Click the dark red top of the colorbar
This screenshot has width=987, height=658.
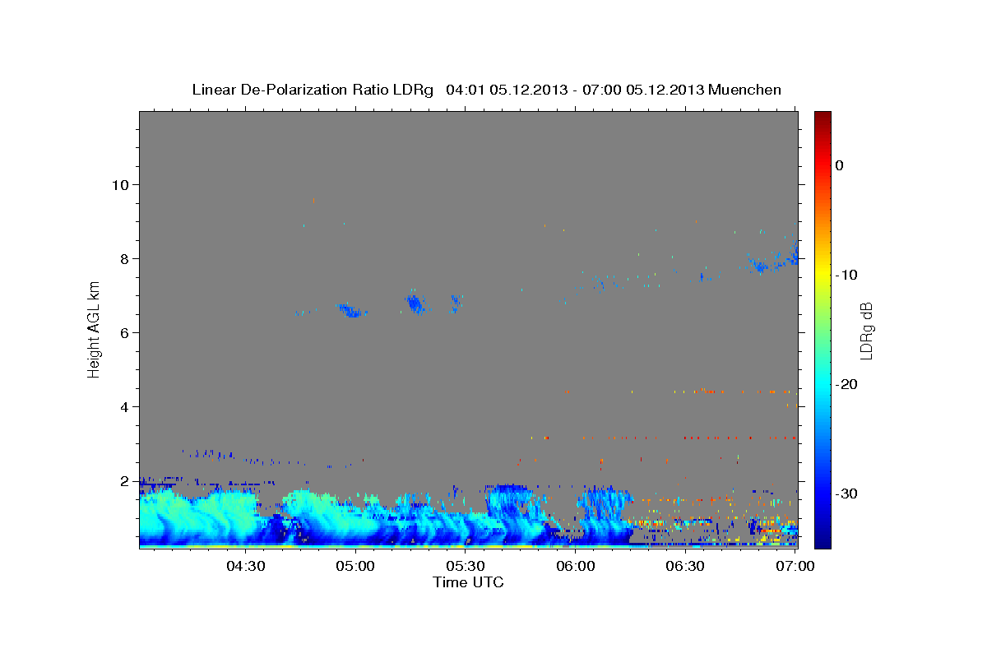coord(822,118)
